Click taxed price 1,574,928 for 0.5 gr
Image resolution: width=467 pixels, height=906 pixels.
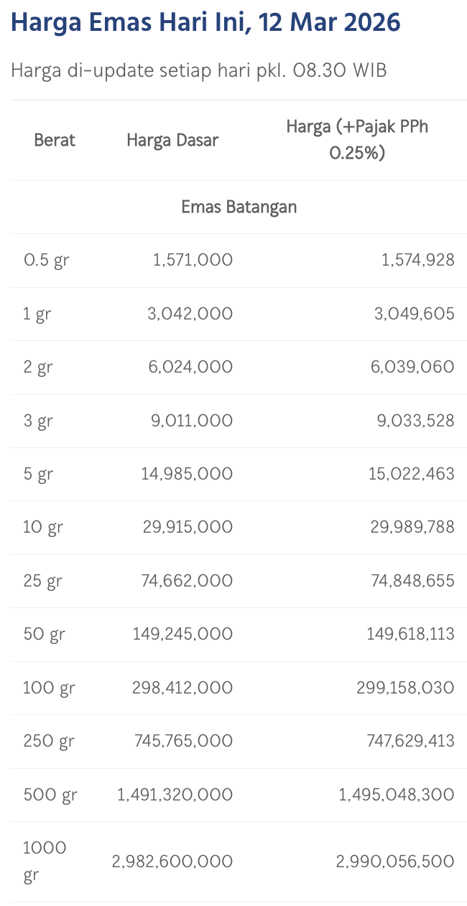click(417, 260)
